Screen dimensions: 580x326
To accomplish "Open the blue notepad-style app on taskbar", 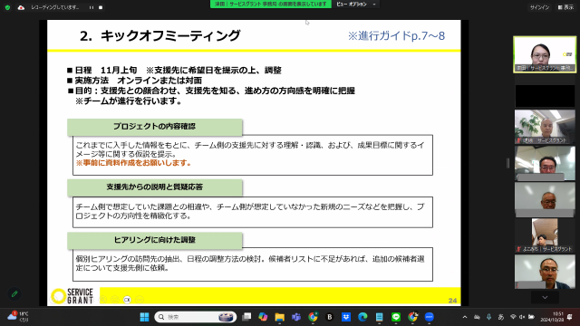I will click(380, 317).
